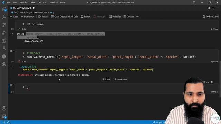Screen dimensions: 221x124
Task: Restart the notebook kernel
Action: click(x=86, y=17)
